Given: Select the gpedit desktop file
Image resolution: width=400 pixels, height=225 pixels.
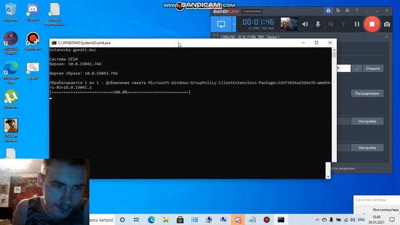Looking at the screenshot, I should [x=32, y=71].
